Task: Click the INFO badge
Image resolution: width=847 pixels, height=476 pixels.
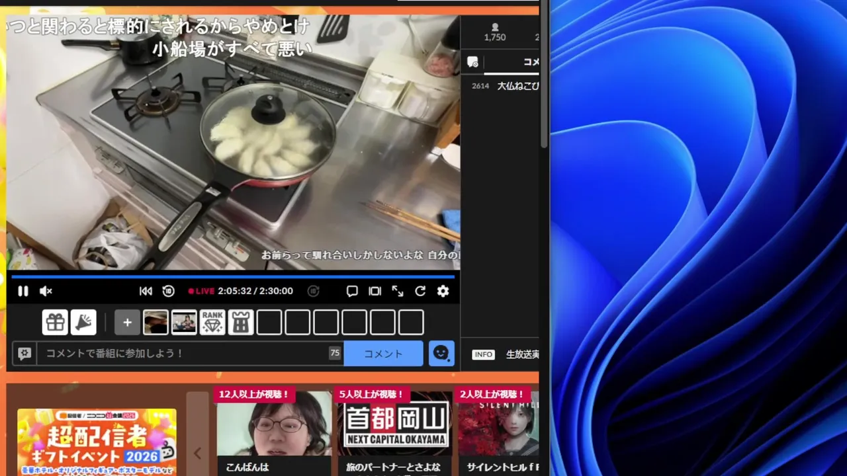Action: [x=483, y=354]
